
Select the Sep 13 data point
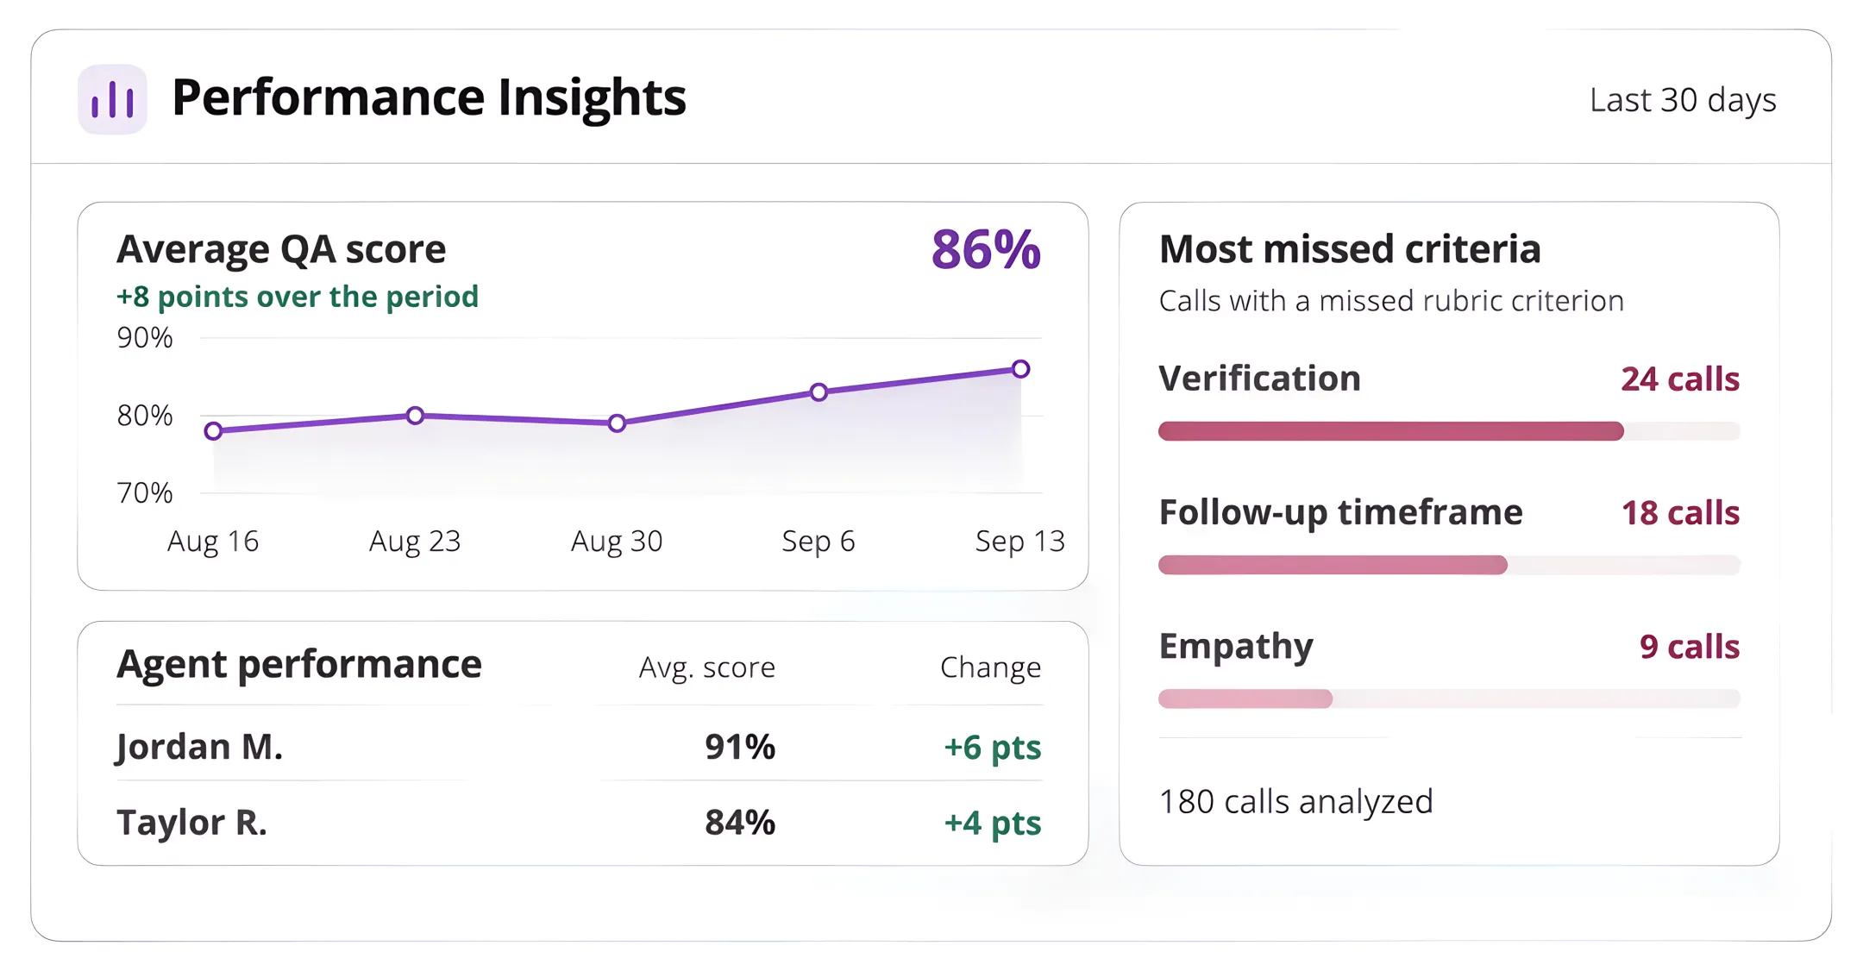(x=1020, y=369)
